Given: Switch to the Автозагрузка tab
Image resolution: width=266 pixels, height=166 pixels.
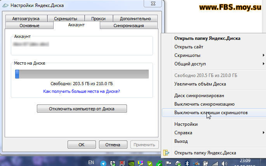Looking at the screenshot, I should tap(26, 19).
